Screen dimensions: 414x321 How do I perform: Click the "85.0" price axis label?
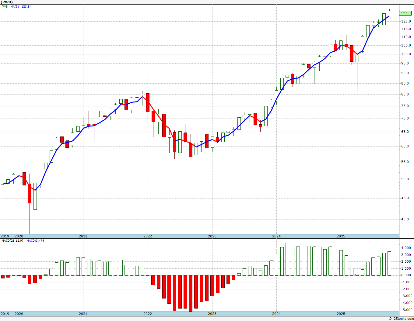click(405, 83)
